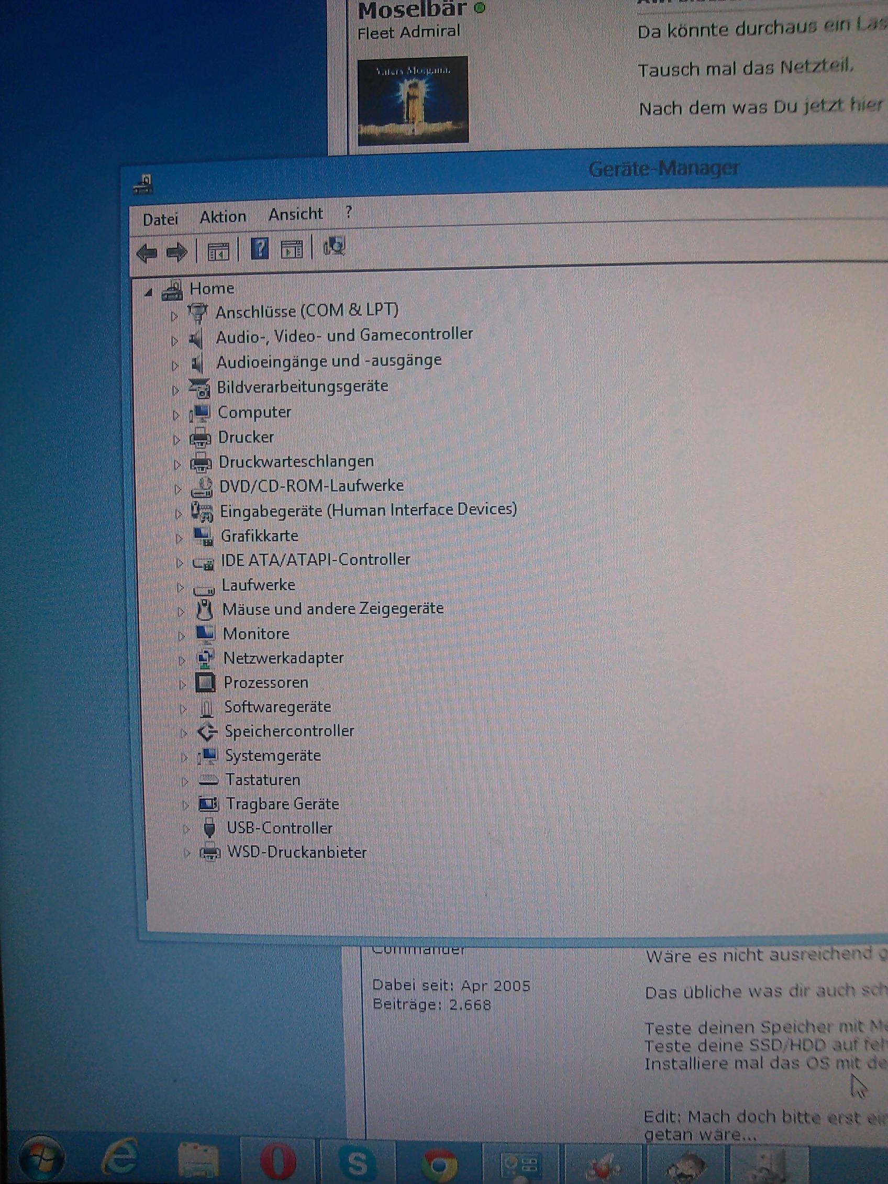The image size is (888, 1184).
Task: Expand the USB-Controller node arrow
Action: (186, 830)
